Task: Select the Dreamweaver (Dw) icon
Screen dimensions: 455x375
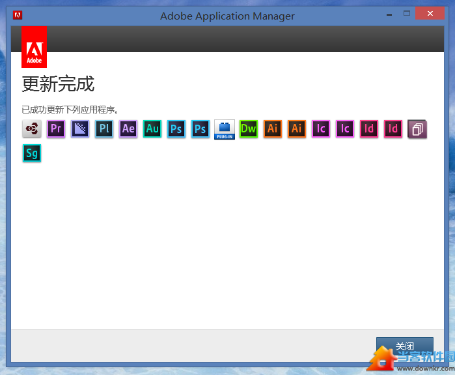Action: click(249, 128)
